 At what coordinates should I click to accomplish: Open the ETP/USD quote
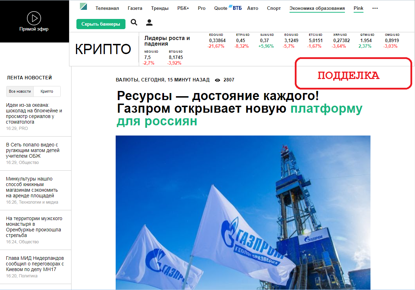pyautogui.click(x=242, y=41)
